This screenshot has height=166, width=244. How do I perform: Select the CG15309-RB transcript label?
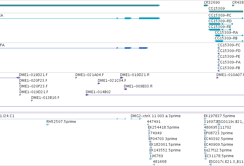(226, 38)
